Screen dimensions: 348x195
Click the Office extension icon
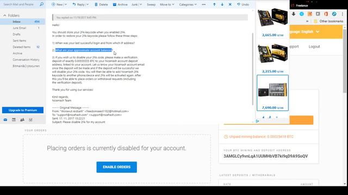(x=326, y=14)
